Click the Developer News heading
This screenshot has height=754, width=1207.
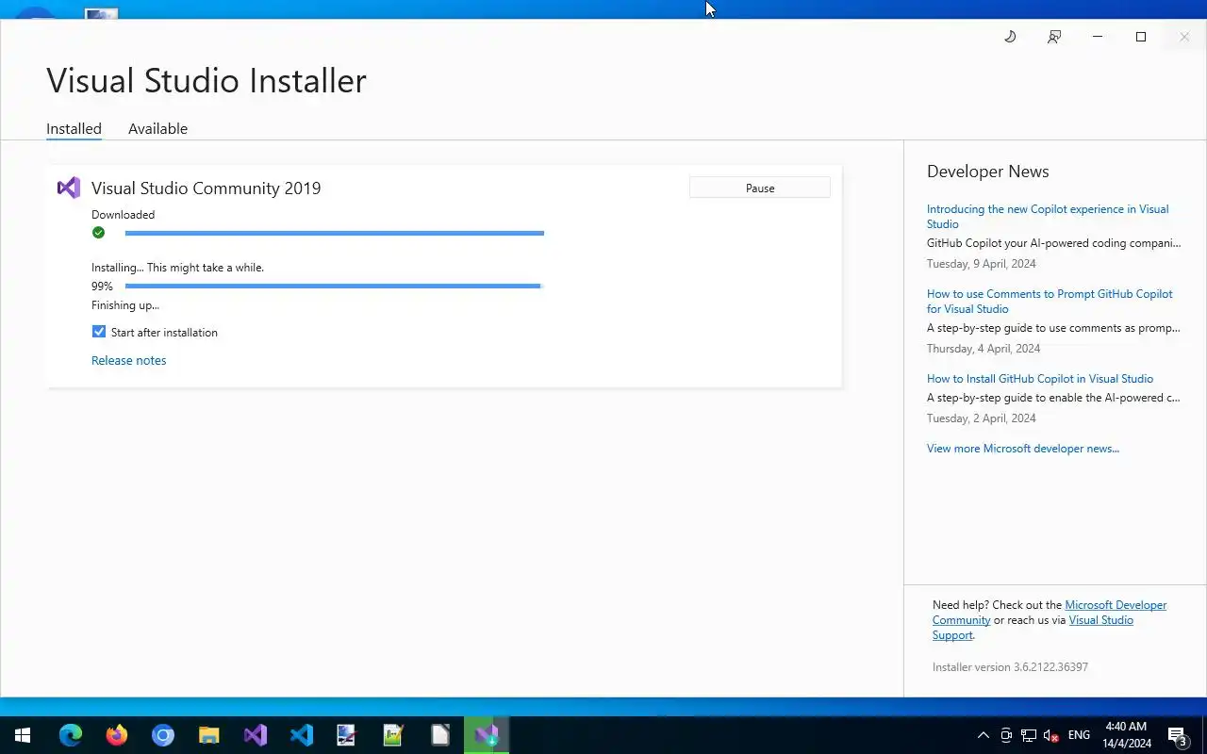987,172
